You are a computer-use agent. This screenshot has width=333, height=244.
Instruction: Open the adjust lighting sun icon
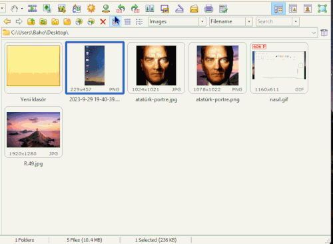[x=91, y=9]
